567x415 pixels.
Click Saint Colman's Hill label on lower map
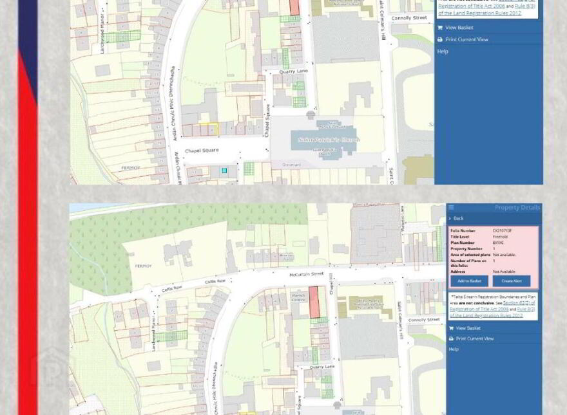[x=400, y=320]
